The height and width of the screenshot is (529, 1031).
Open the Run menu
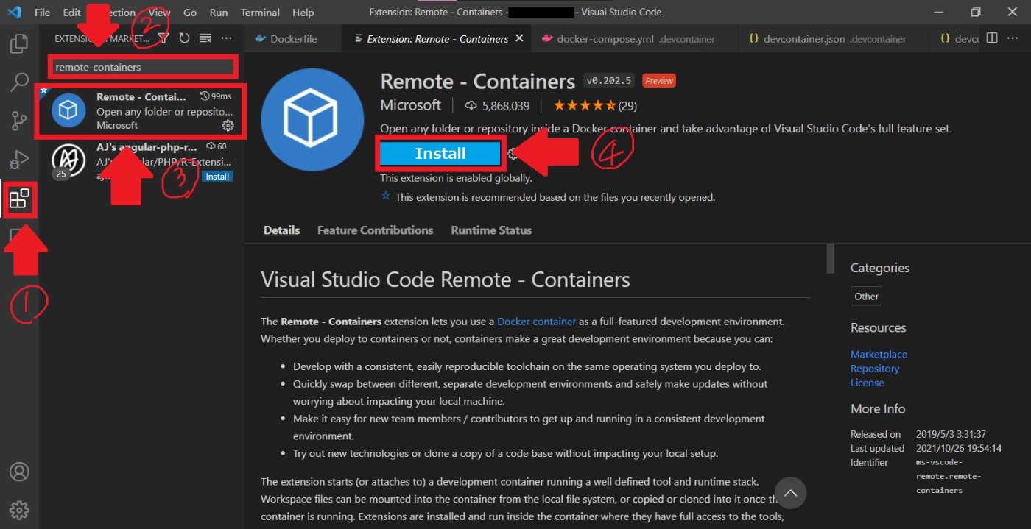coord(219,13)
